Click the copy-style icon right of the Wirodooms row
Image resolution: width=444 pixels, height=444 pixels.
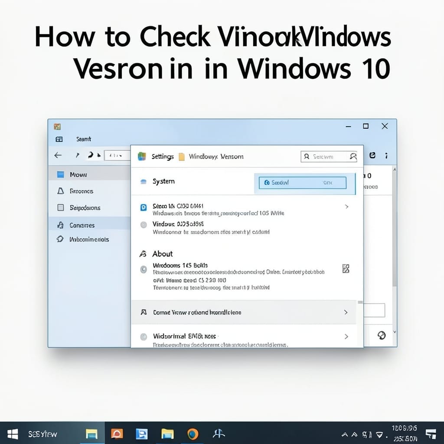tap(346, 269)
